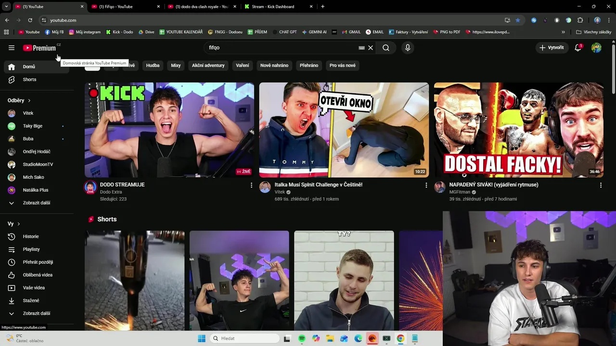Select the Přehráno filter chip

click(309, 65)
